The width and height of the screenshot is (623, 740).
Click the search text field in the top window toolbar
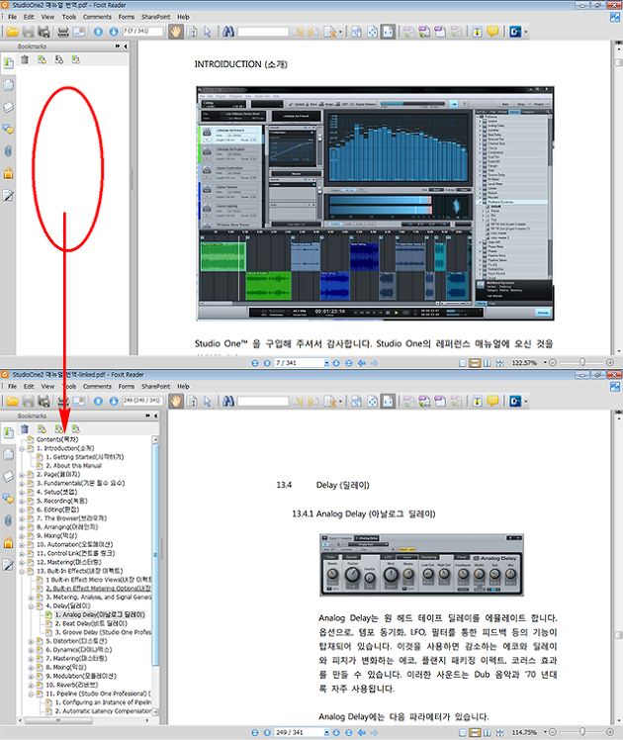(263, 32)
